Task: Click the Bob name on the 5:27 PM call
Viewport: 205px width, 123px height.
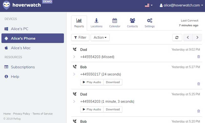Action: (84, 67)
